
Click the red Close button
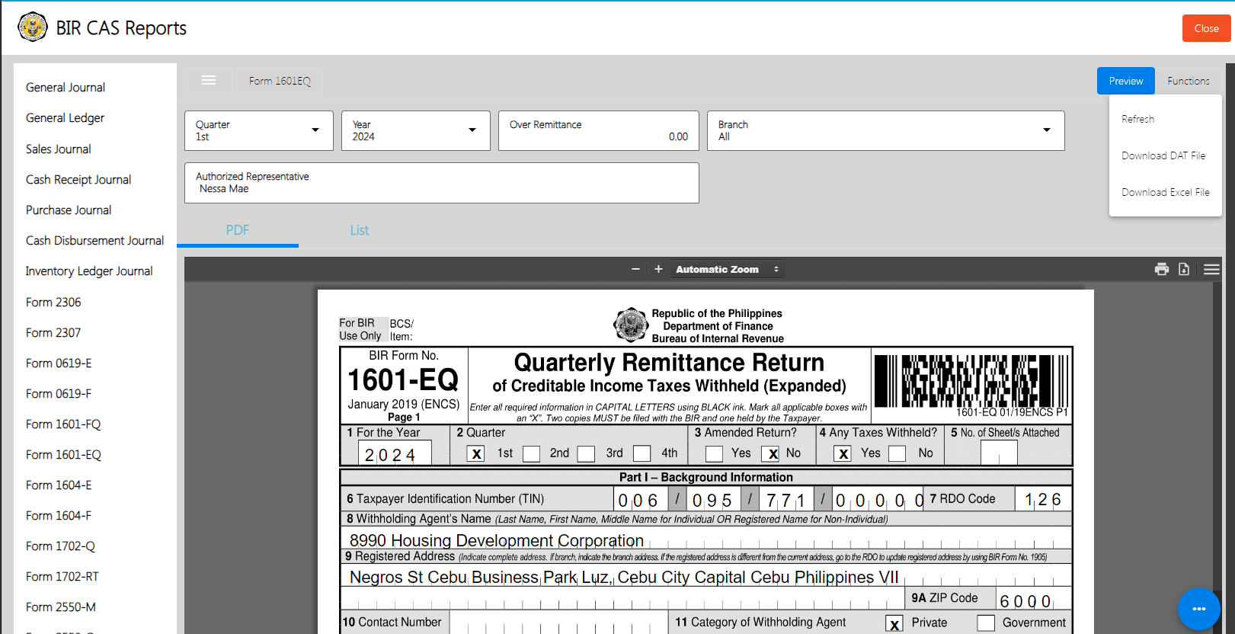1207,28
